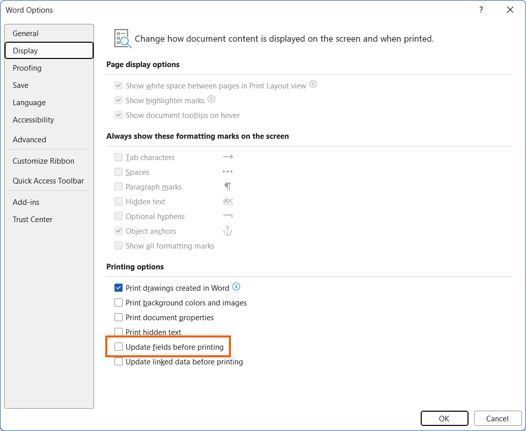The width and height of the screenshot is (526, 431).
Task: Click the Display page magnifier header icon
Action: click(x=123, y=39)
